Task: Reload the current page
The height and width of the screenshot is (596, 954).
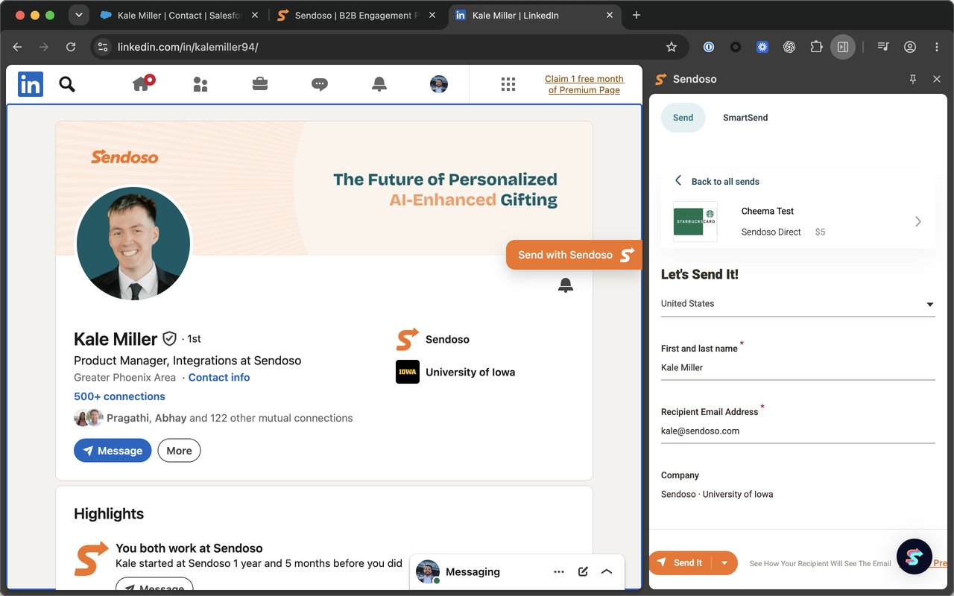Action: point(71,47)
